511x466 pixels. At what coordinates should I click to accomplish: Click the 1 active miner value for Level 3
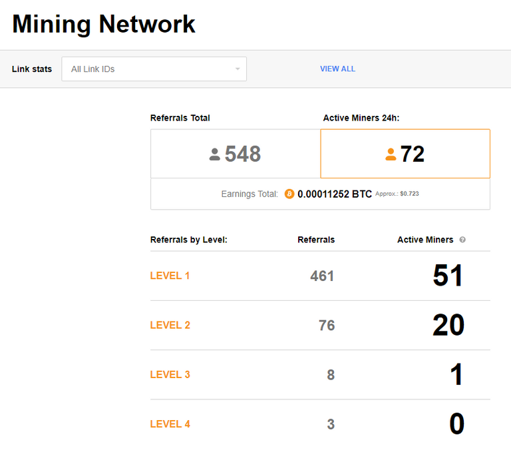[456, 374]
